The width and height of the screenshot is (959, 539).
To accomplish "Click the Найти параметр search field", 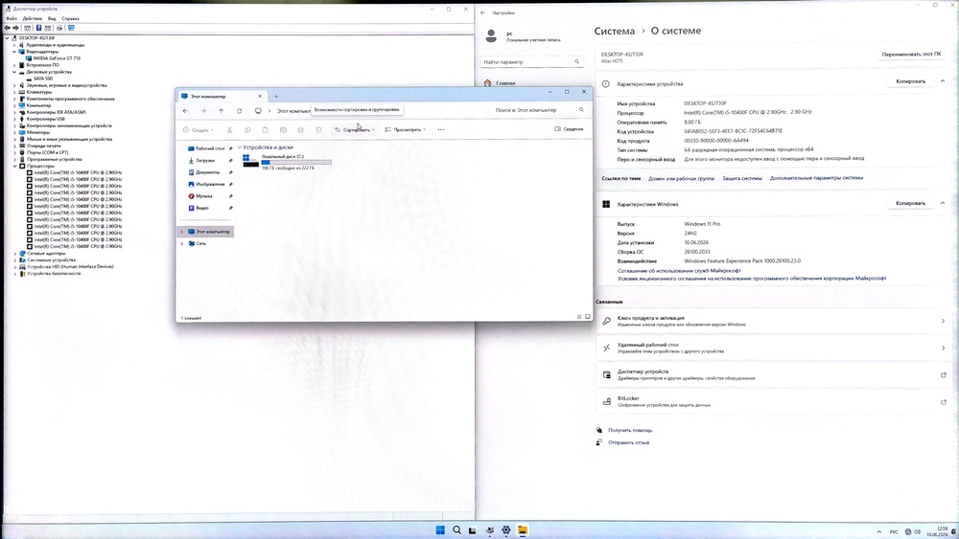I will [531, 61].
